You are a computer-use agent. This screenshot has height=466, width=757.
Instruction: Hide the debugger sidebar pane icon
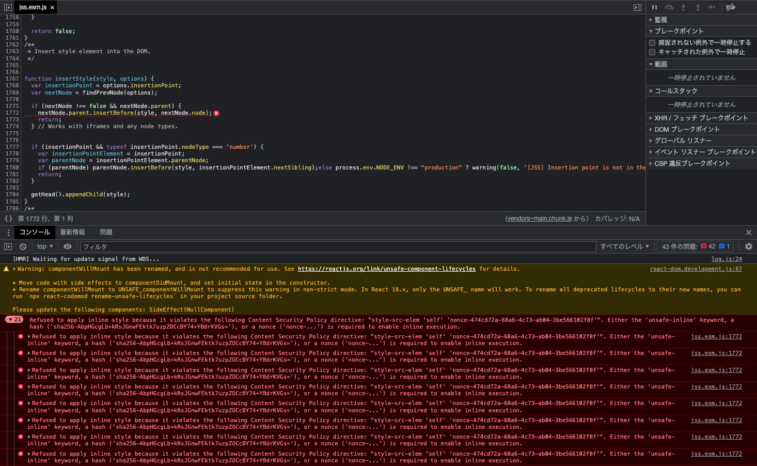coord(637,7)
